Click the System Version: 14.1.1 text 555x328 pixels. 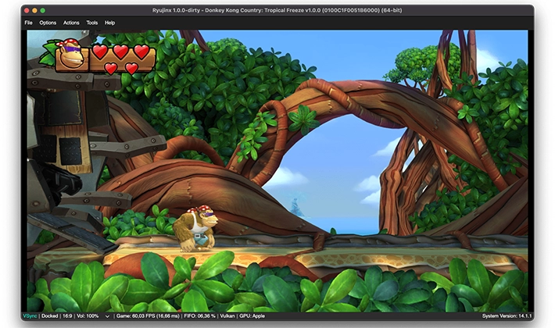(x=507, y=316)
